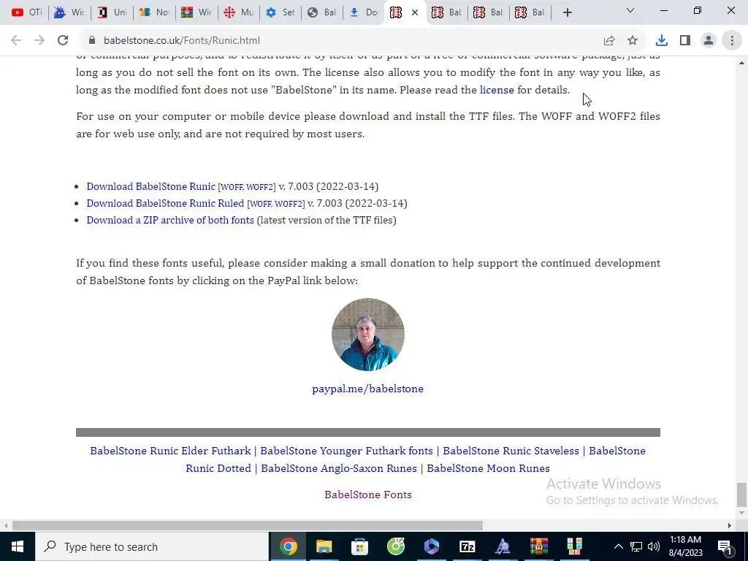The height and width of the screenshot is (561, 748).
Task: Switch to the 'Do' downloads tab
Action: (365, 12)
